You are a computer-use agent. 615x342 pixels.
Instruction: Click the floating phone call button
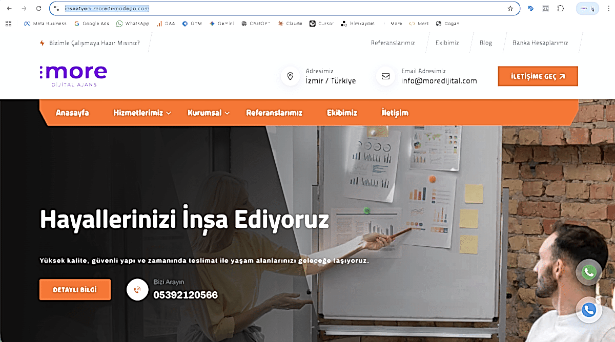[588, 310]
